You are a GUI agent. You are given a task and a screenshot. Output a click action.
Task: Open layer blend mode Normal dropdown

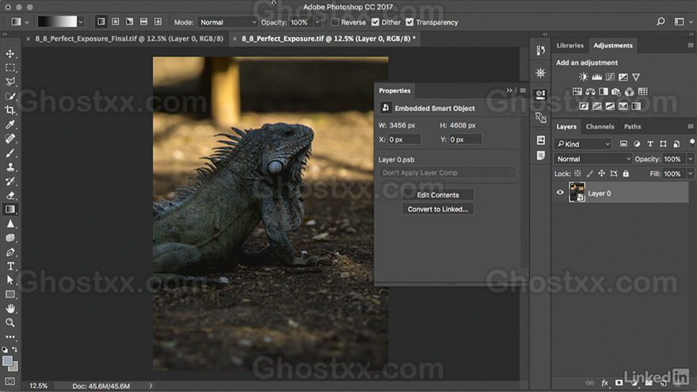(593, 158)
